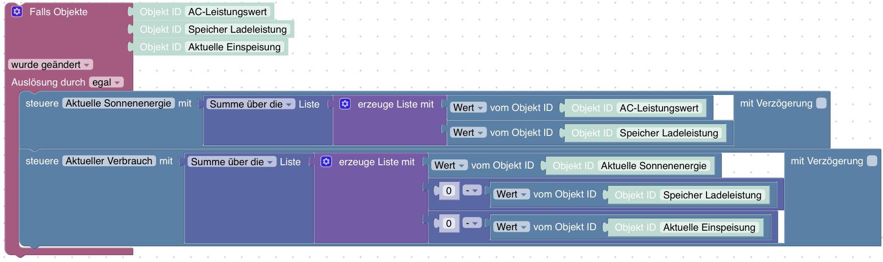Screen dimensions: 883x262
Task: Click gear icon on second erzeuge Liste block
Action: click(326, 161)
